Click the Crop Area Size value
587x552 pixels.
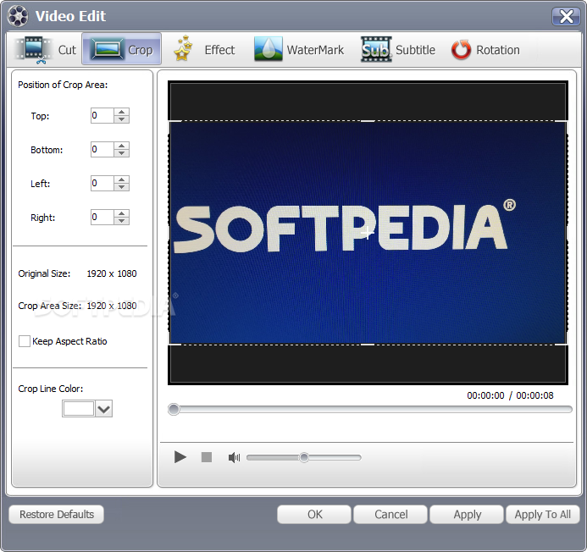pos(112,306)
